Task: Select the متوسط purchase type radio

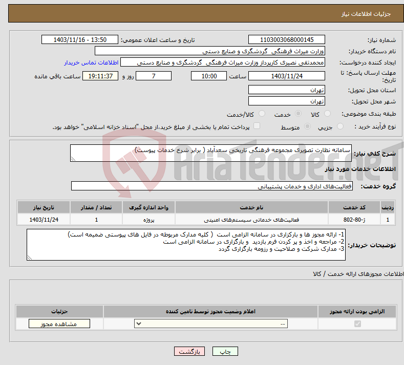Action: [x=307, y=126]
